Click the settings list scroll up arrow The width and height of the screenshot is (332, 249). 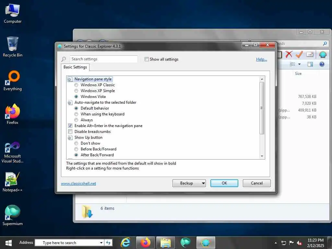[x=262, y=79]
